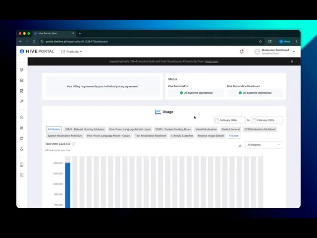Select the Reverse Image Search filter
Image resolution: width=317 pixels, height=238 pixels.
tap(211, 136)
